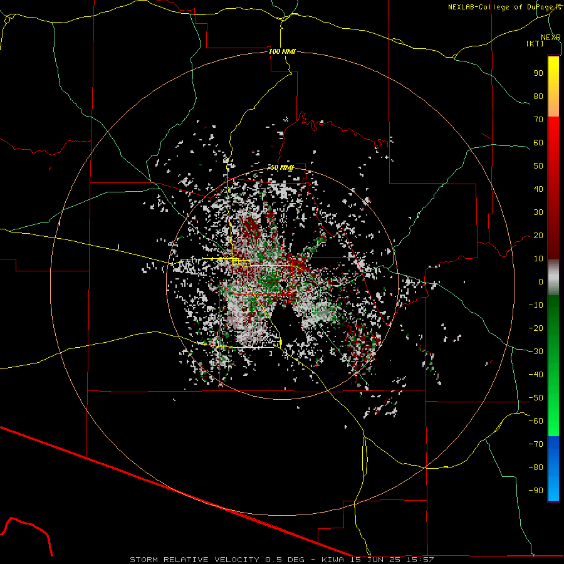Viewport: 564px width, 564px height.
Task: Click the 90 value on velocity scale
Action: point(538,73)
